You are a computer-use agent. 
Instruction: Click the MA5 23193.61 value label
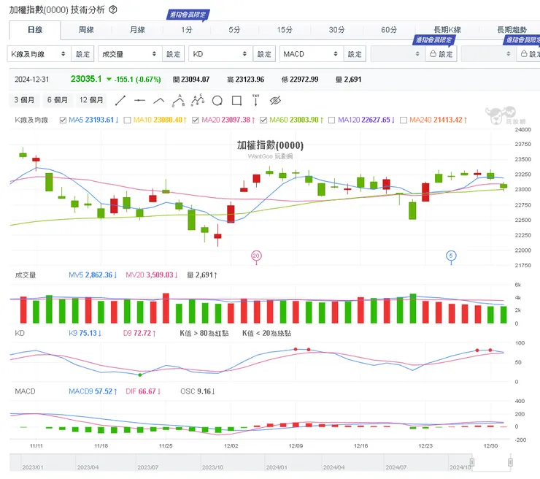(93, 120)
